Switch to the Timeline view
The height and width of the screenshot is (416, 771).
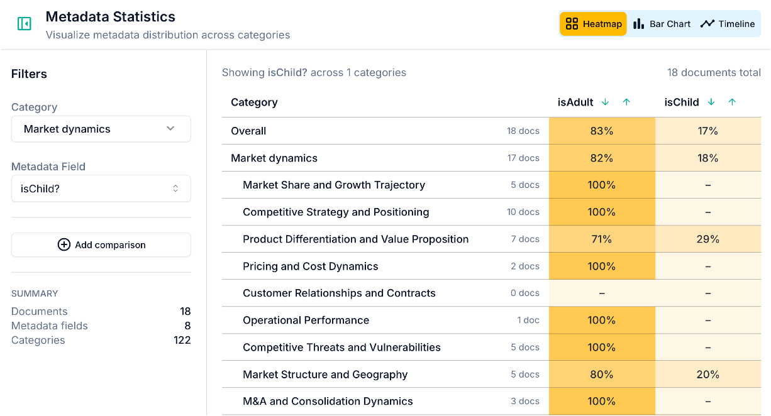pos(728,24)
